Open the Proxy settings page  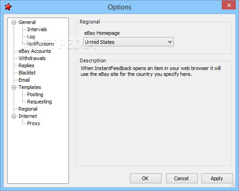(33, 123)
